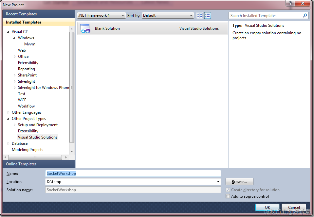The height and width of the screenshot is (217, 314).
Task: Select Extensibility under Other Project Types
Action: click(28, 131)
